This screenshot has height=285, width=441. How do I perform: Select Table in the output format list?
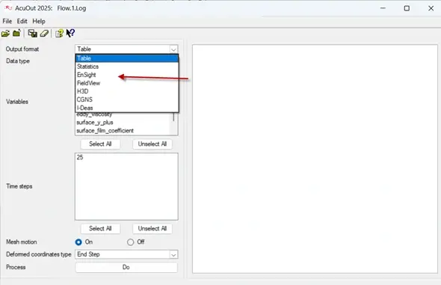127,58
